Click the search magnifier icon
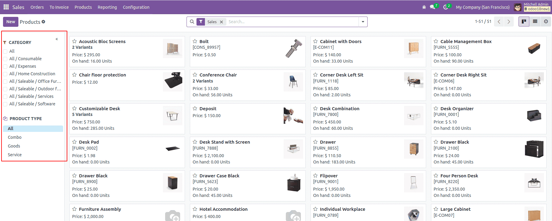The width and height of the screenshot is (552, 221). click(x=192, y=22)
